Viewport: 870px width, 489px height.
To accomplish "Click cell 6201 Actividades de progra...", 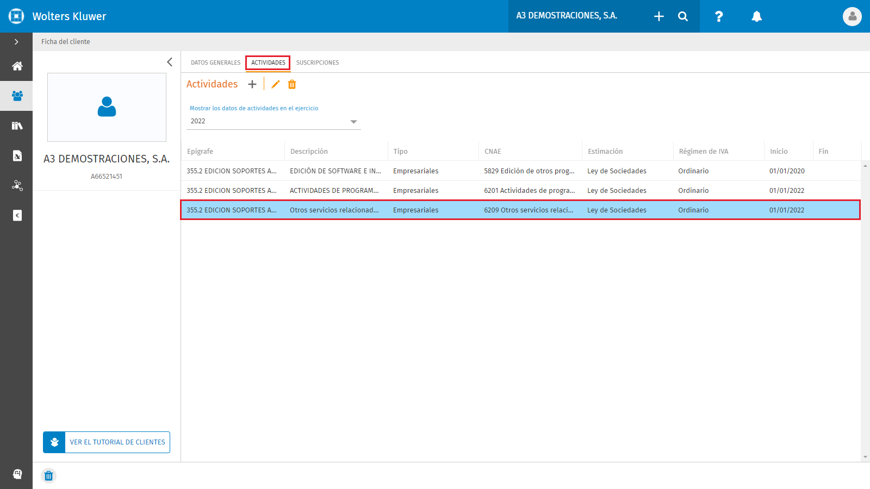I will pyautogui.click(x=529, y=190).
